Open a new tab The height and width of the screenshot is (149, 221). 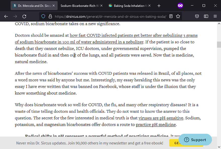point(159,6)
